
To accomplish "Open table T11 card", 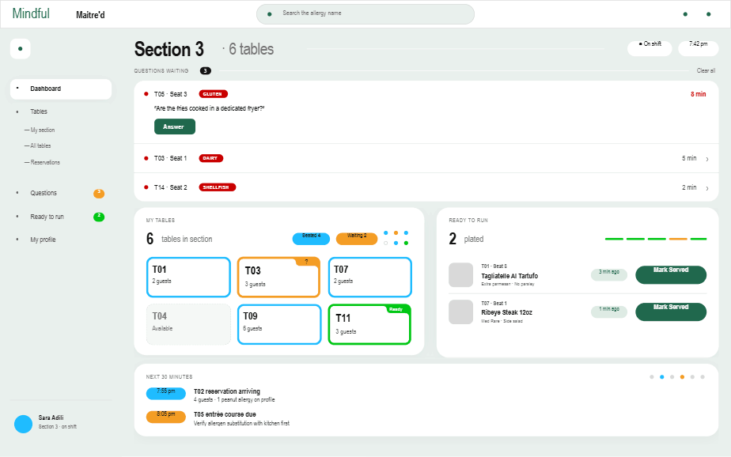I will (x=369, y=324).
